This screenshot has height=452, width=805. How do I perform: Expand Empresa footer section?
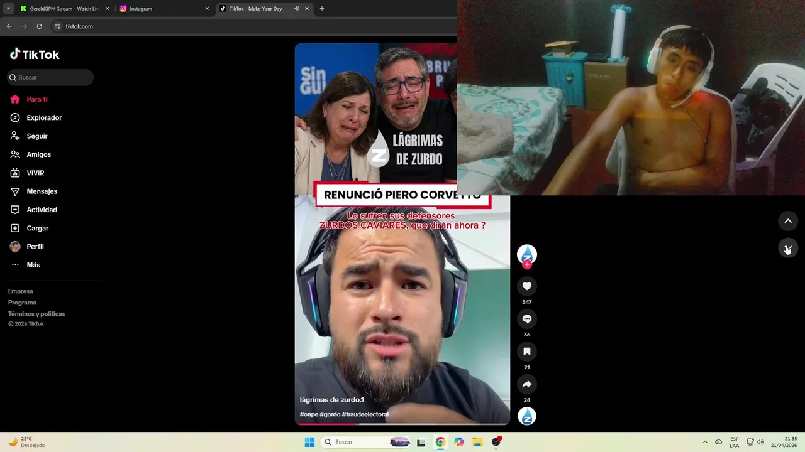21,291
